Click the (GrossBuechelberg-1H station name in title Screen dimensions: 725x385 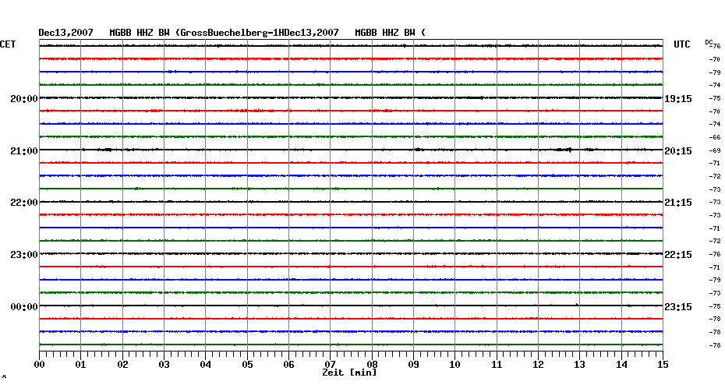click(230, 33)
